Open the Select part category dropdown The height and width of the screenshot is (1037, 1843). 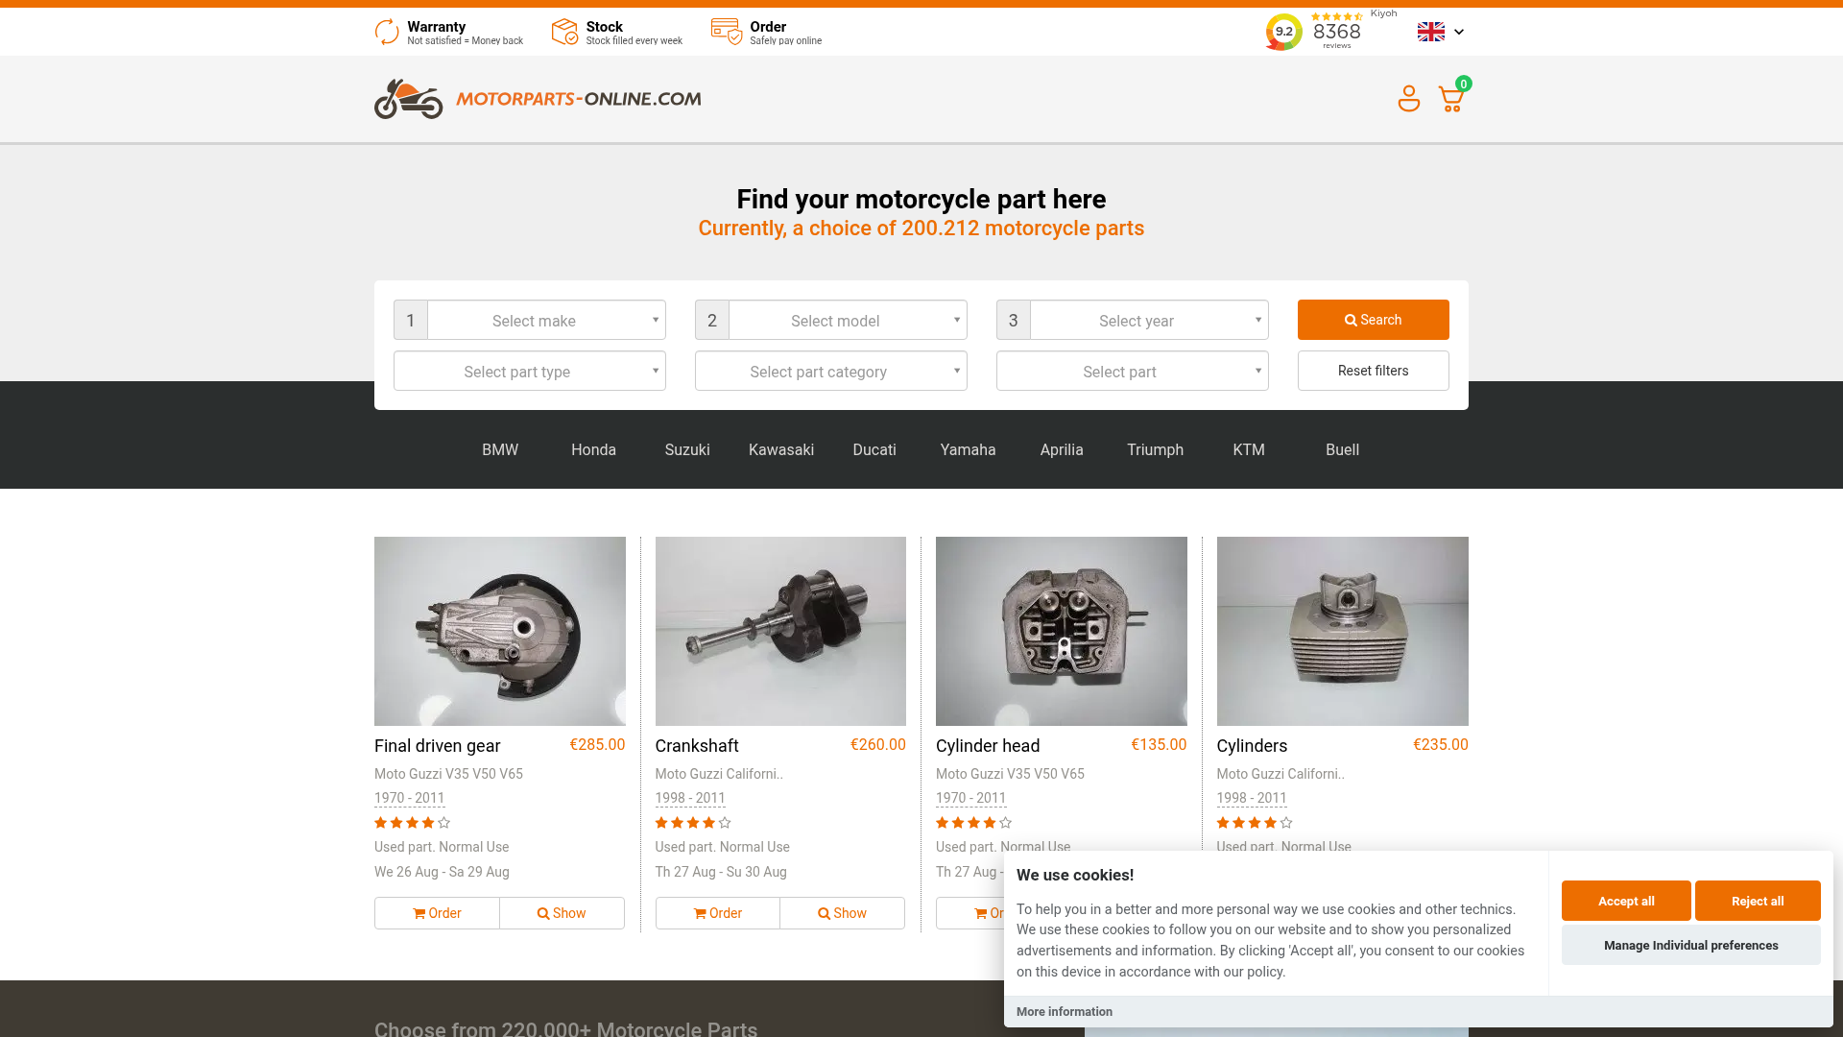tap(831, 371)
